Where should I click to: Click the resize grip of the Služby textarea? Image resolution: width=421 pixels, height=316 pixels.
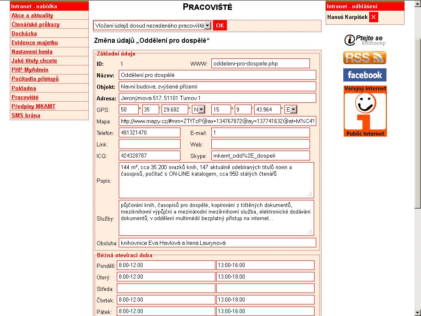click(x=310, y=232)
